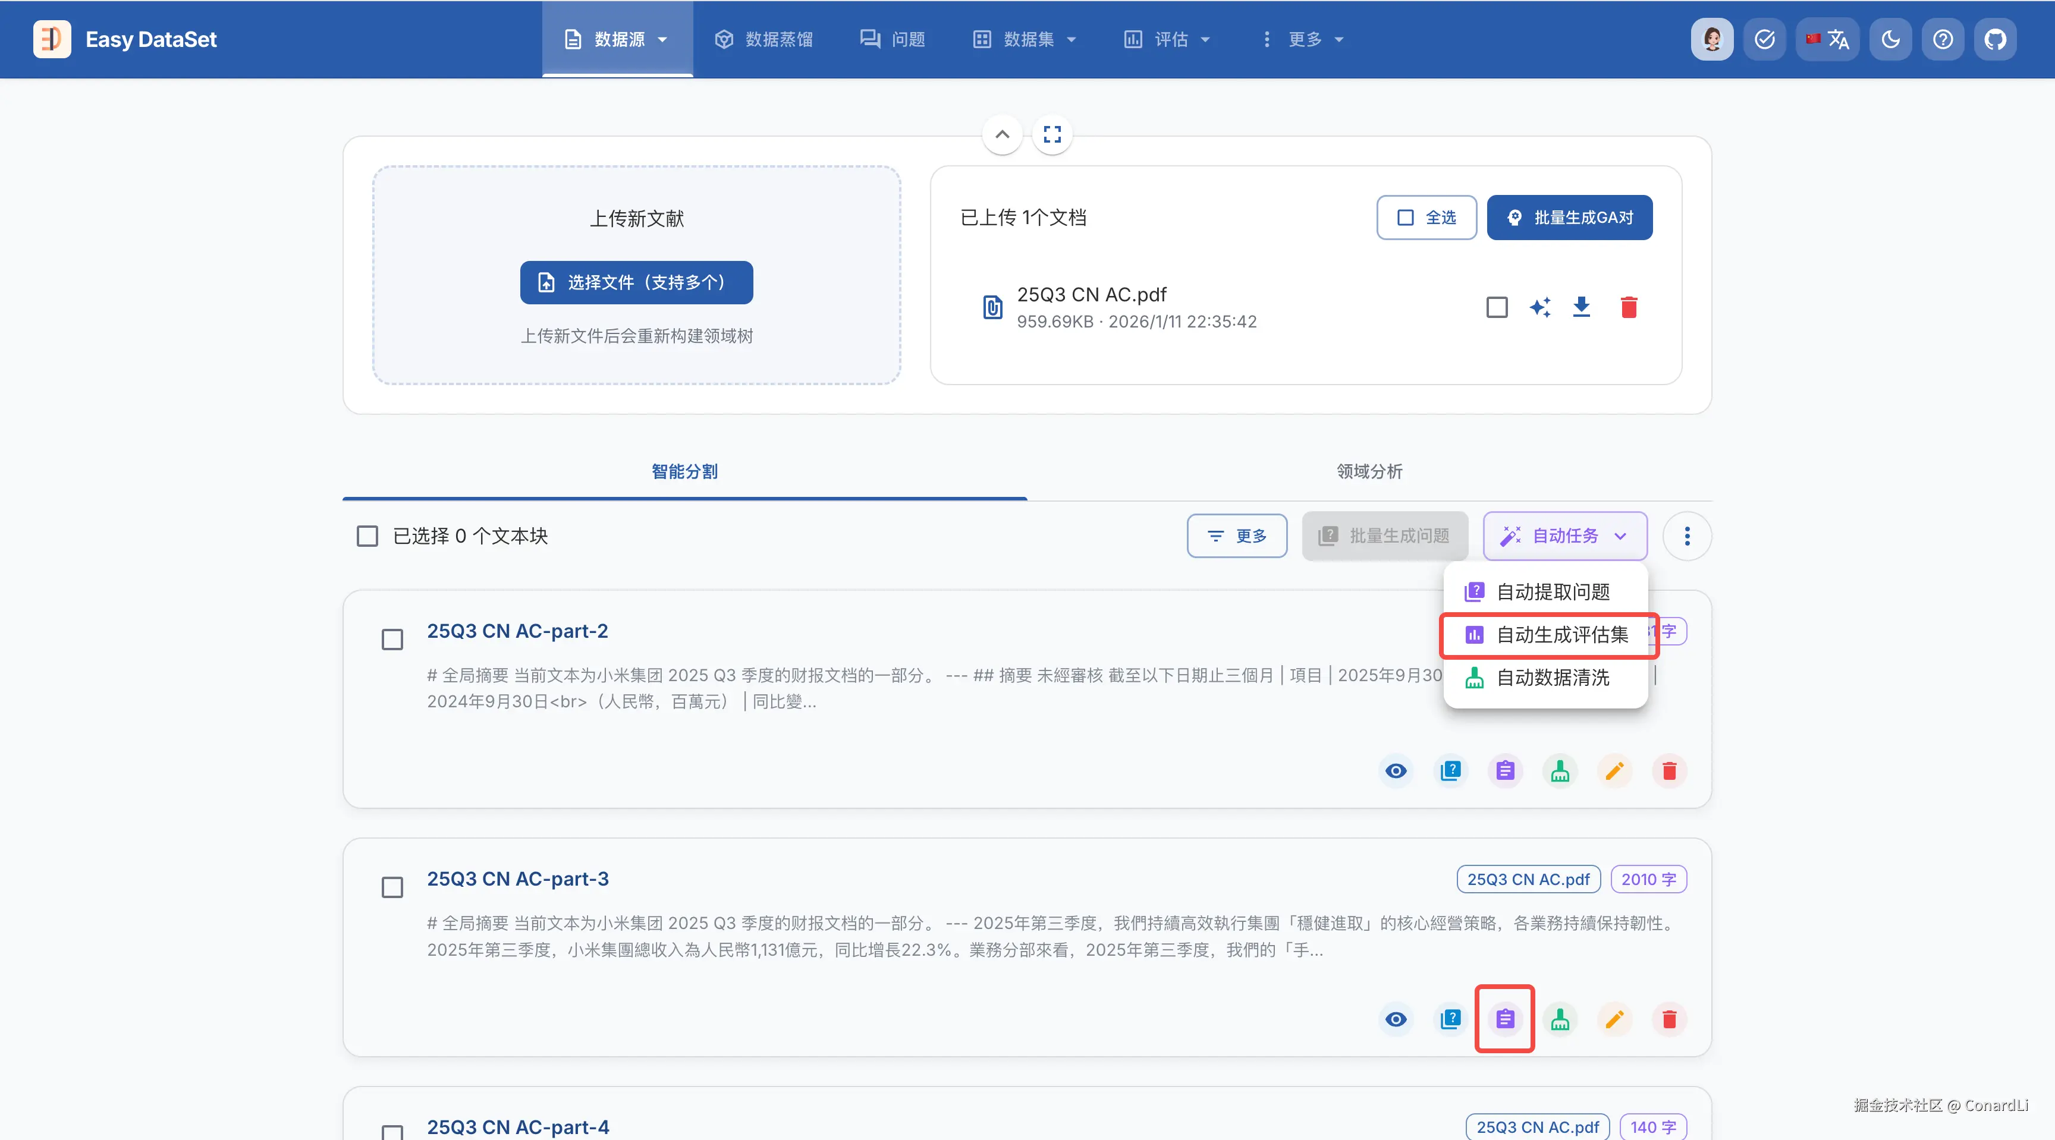2055x1140 pixels.
Task: Open the GitHub repository icon
Action: pos(1994,39)
